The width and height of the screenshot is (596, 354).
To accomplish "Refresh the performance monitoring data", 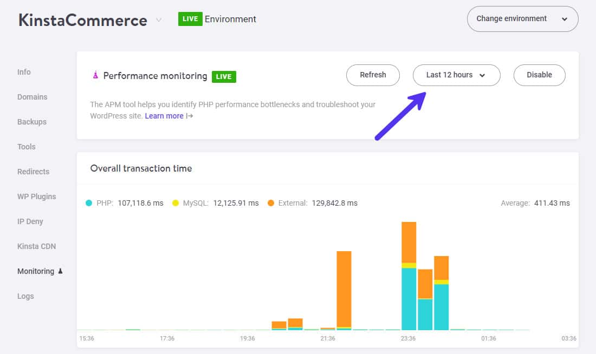I will (373, 75).
